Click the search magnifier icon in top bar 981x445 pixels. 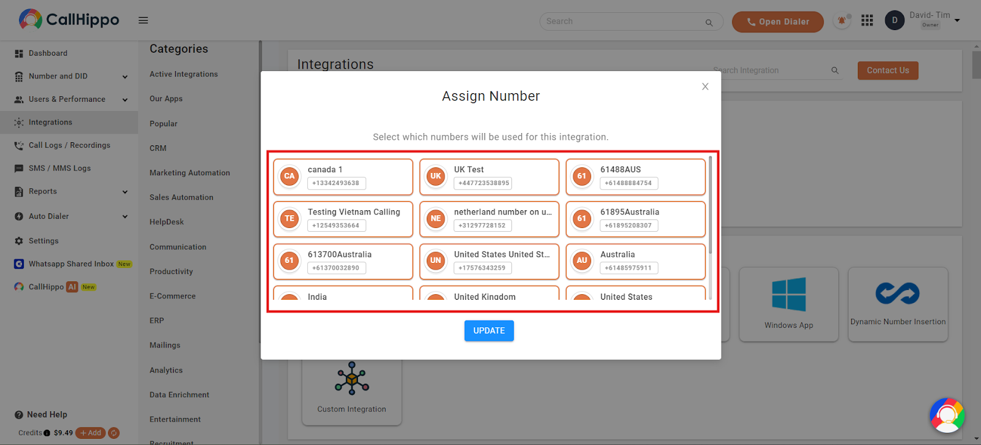click(709, 23)
